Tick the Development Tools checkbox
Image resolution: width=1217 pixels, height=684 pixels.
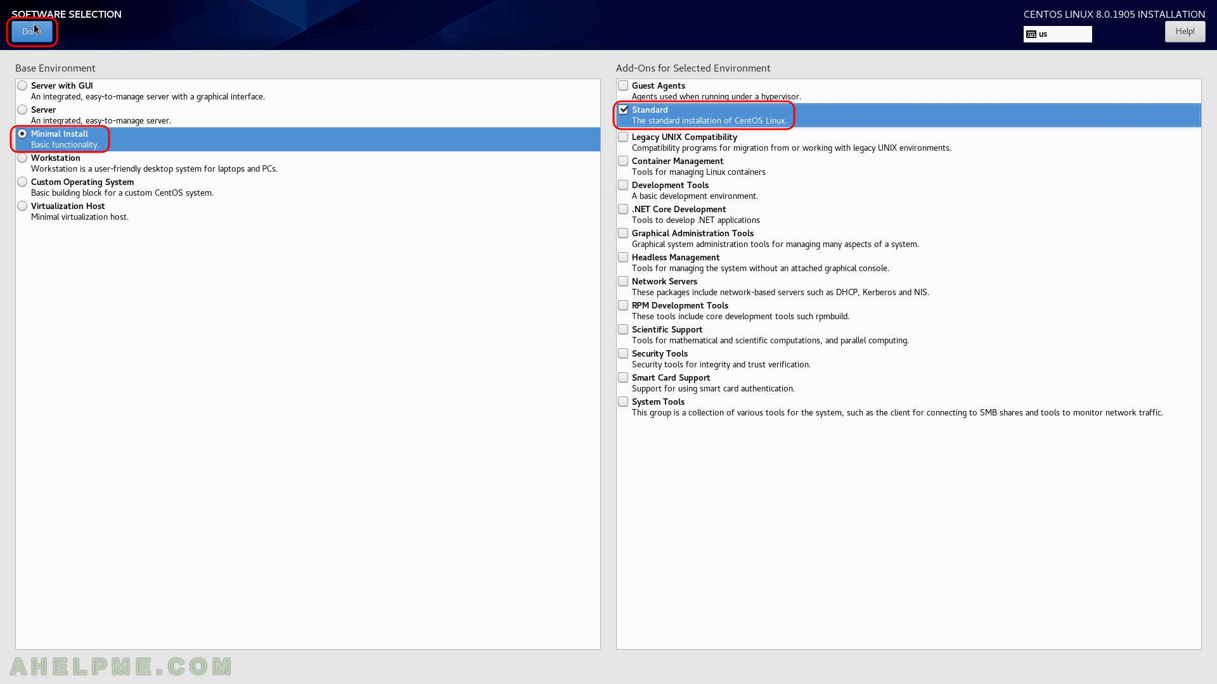pyautogui.click(x=623, y=185)
